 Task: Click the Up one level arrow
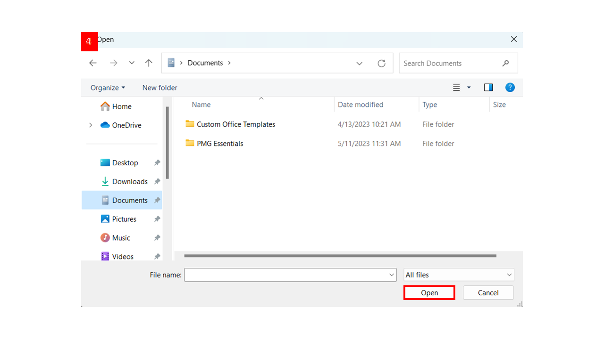[149, 63]
